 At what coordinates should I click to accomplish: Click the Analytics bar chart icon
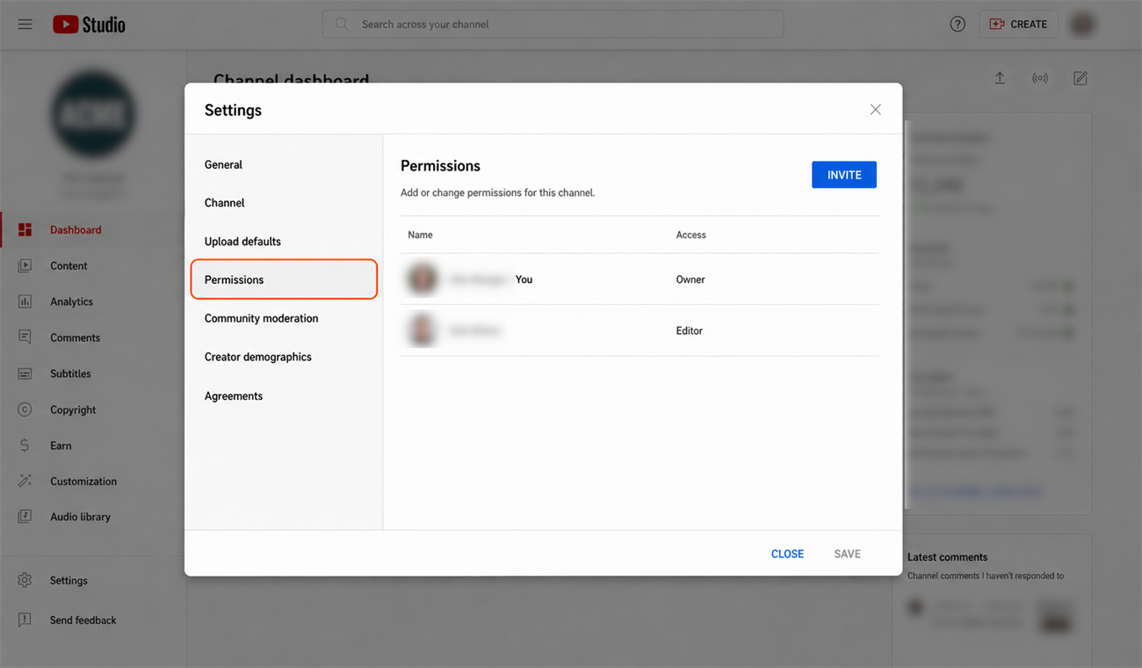[25, 301]
